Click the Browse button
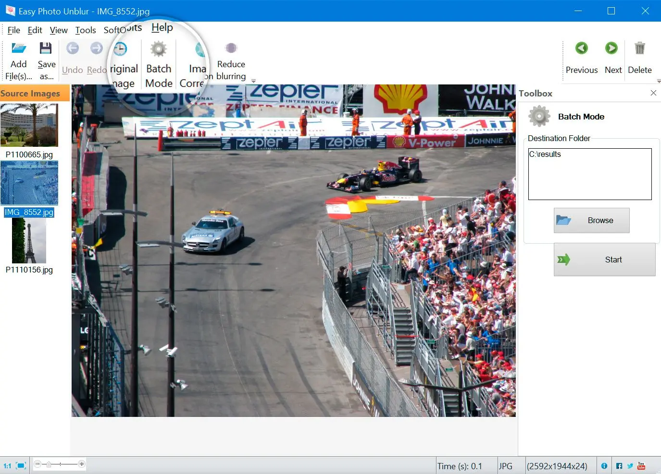 (591, 221)
